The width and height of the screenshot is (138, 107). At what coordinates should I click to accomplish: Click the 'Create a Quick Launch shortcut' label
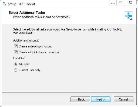39,52
